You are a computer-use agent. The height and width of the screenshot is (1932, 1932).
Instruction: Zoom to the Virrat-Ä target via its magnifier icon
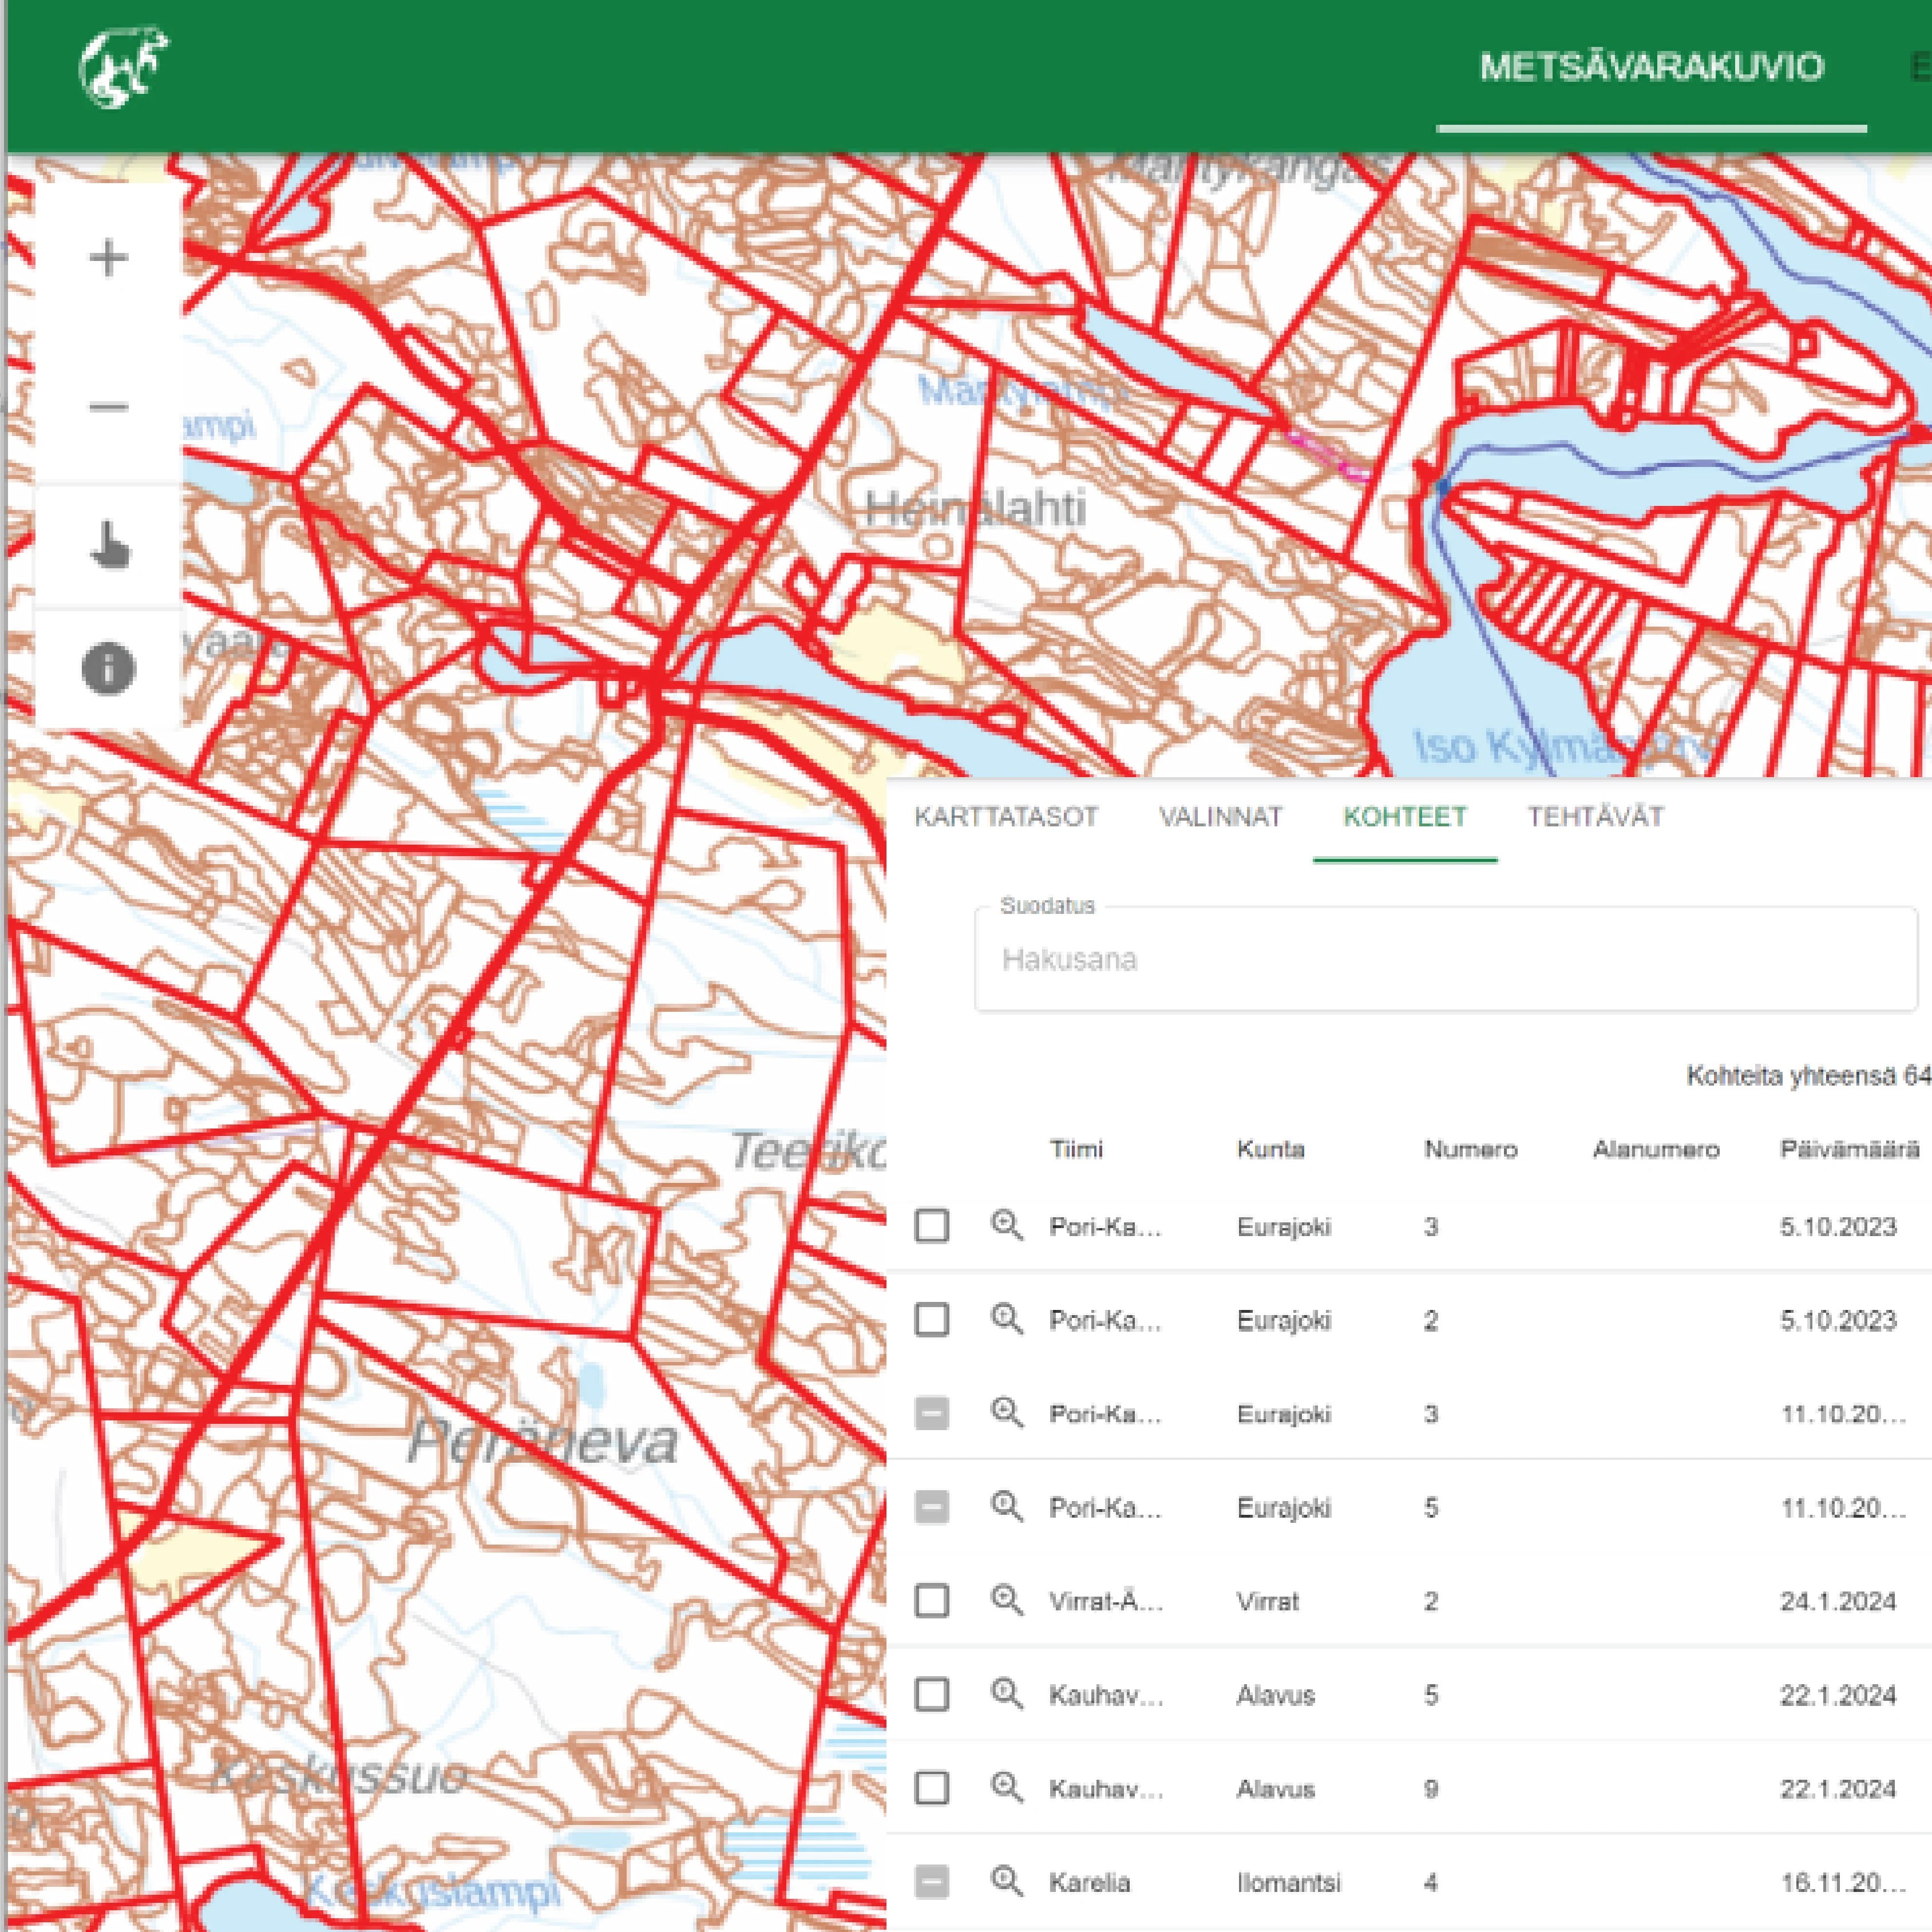coord(1008,1601)
